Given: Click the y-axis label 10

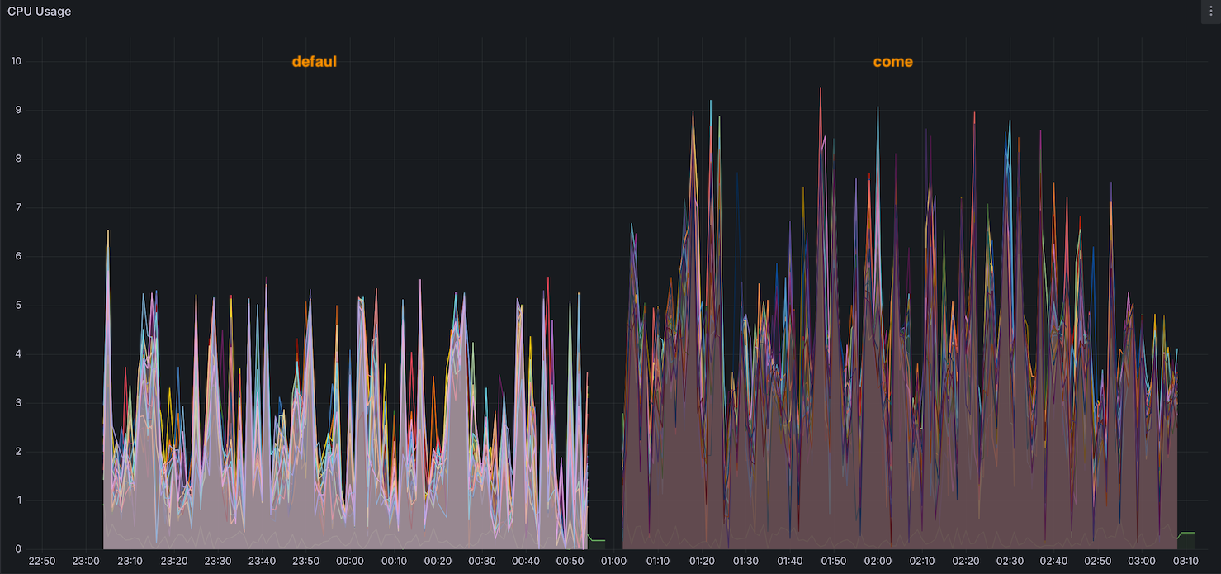Looking at the screenshot, I should pyautogui.click(x=16, y=61).
